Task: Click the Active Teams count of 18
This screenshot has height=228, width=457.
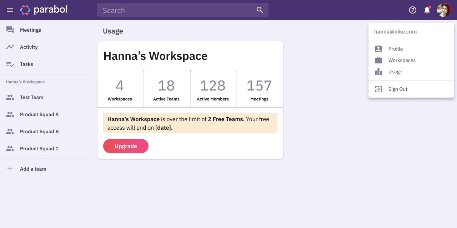Action: [167, 85]
